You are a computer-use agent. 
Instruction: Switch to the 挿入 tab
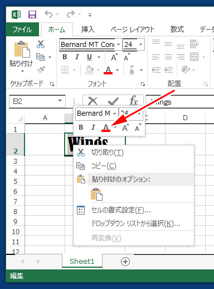tap(87, 30)
